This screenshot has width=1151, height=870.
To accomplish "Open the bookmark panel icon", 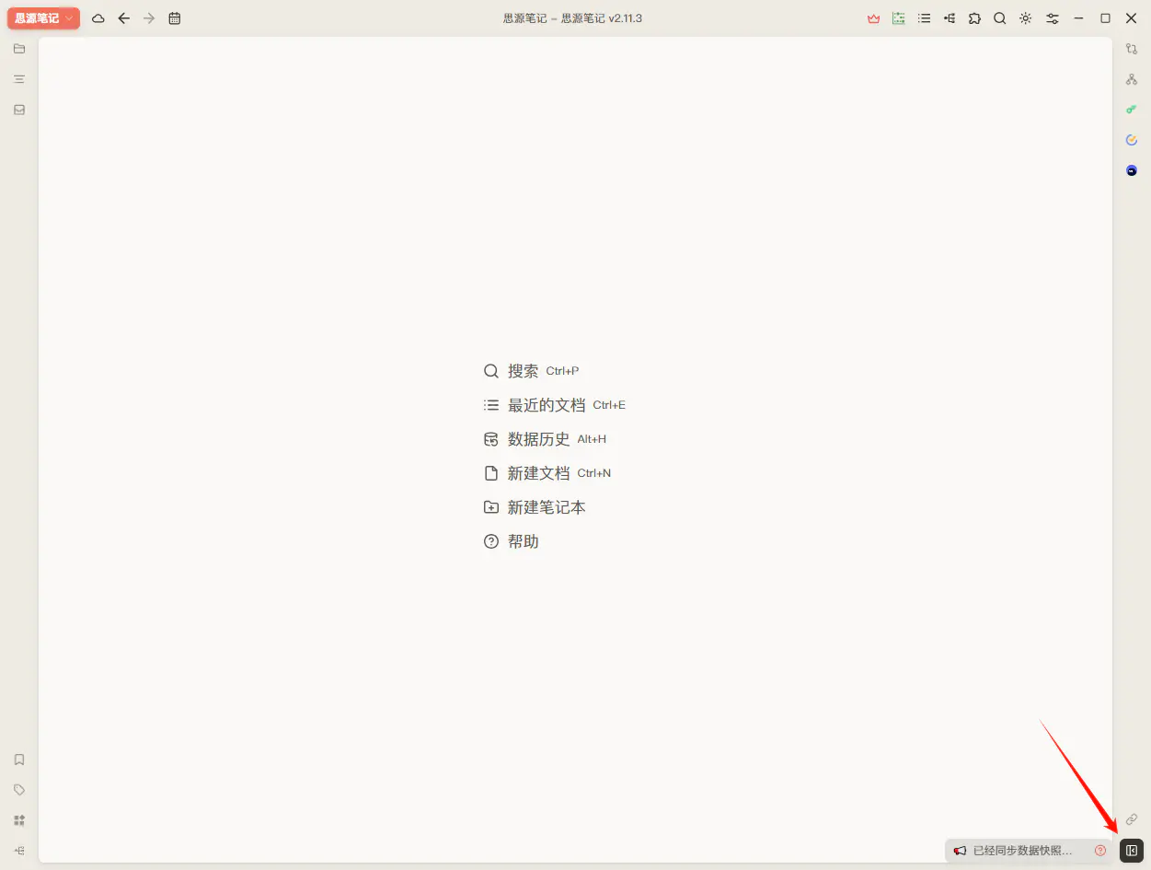I will point(19,760).
